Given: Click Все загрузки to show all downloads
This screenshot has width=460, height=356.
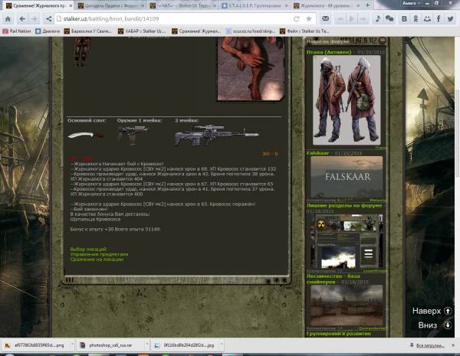Looking at the screenshot, I should [427, 346].
